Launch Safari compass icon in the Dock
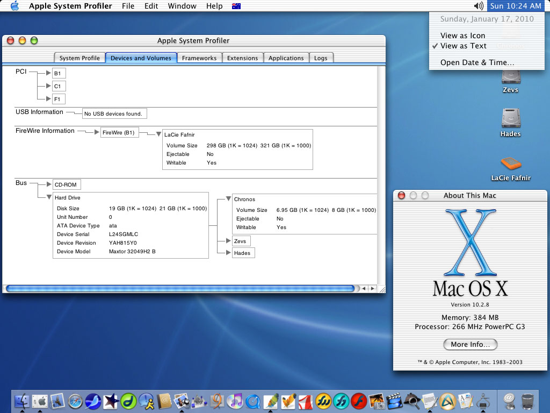Viewport: 550px width, 413px height. [x=75, y=401]
